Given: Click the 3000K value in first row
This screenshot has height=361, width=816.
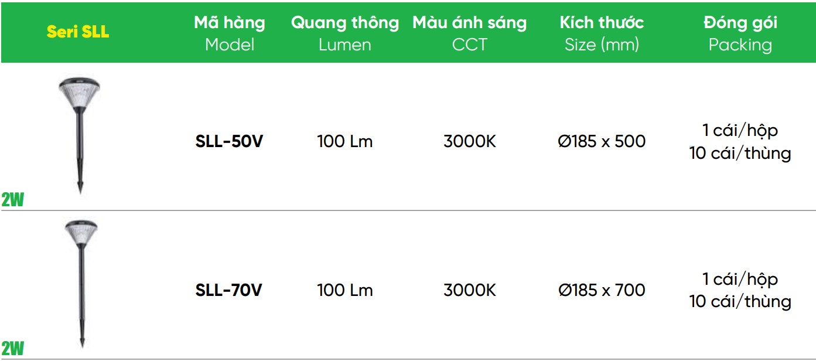Looking at the screenshot, I should (469, 141).
